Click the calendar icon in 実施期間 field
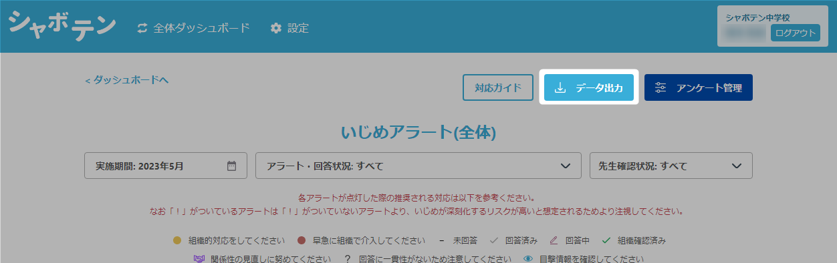The height and width of the screenshot is (263, 837). (232, 166)
